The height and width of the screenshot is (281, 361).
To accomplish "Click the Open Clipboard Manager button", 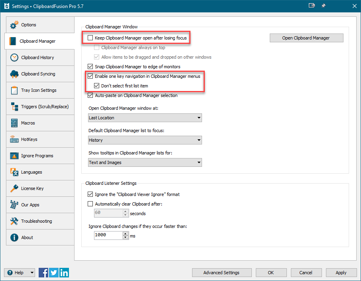I will pos(306,38).
